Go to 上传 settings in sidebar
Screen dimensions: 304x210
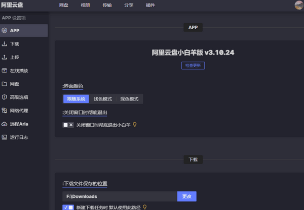pyautogui.click(x=24, y=57)
